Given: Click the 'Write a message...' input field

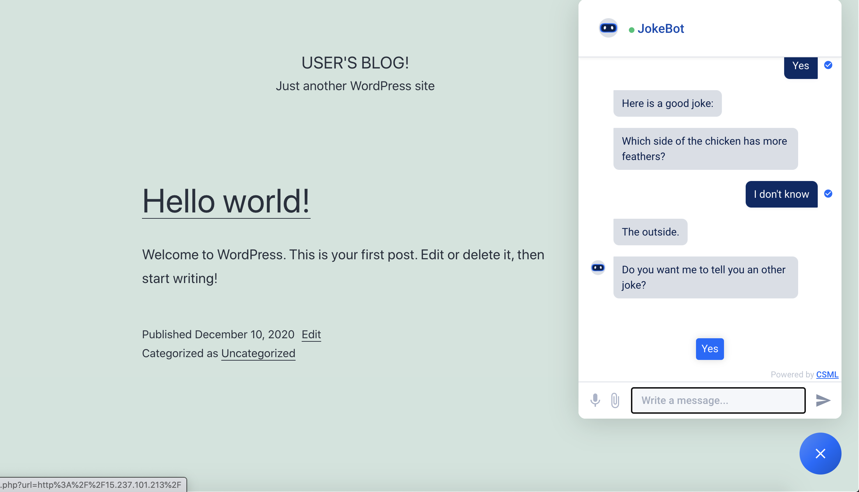Looking at the screenshot, I should [x=718, y=400].
